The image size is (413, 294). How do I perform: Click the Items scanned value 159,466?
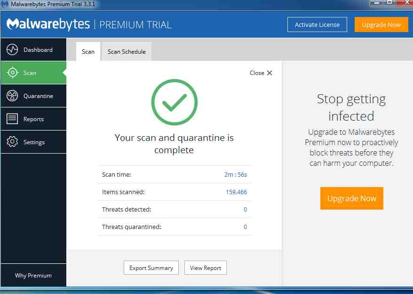point(236,192)
